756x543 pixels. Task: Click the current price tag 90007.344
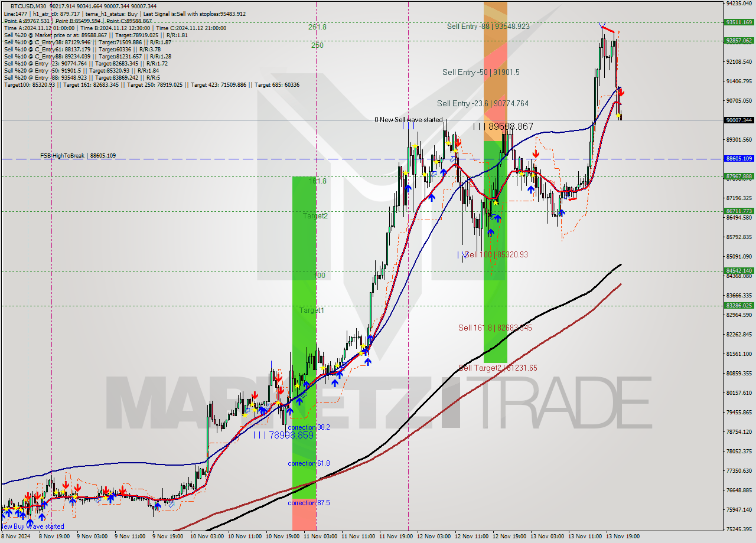[738, 120]
